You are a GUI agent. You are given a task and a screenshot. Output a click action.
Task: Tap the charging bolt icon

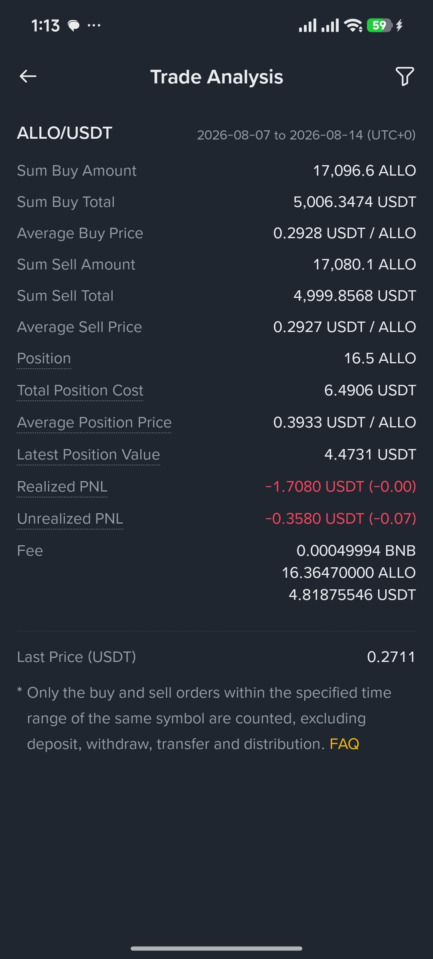click(x=399, y=26)
